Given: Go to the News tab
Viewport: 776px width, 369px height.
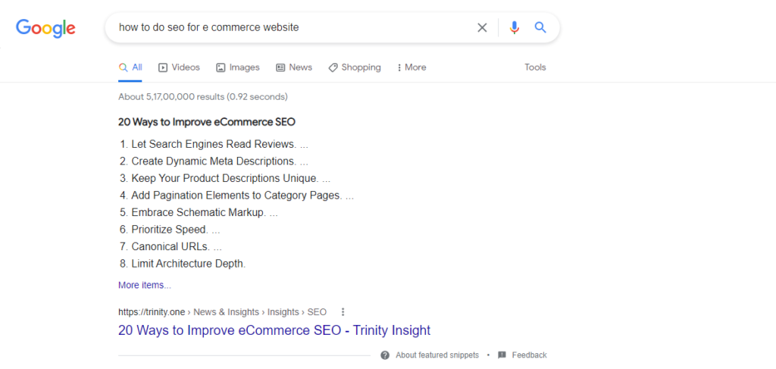Looking at the screenshot, I should pos(294,67).
